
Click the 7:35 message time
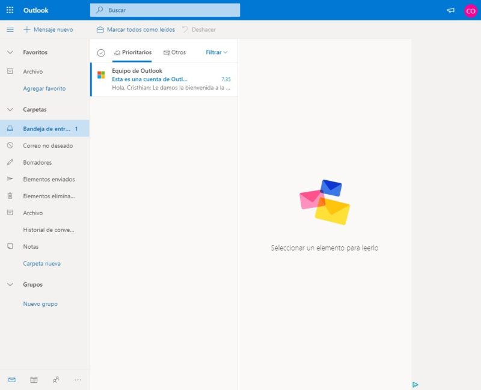[x=226, y=79]
